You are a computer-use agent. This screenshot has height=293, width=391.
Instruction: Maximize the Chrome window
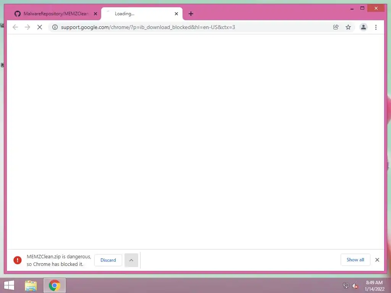tap(362, 8)
